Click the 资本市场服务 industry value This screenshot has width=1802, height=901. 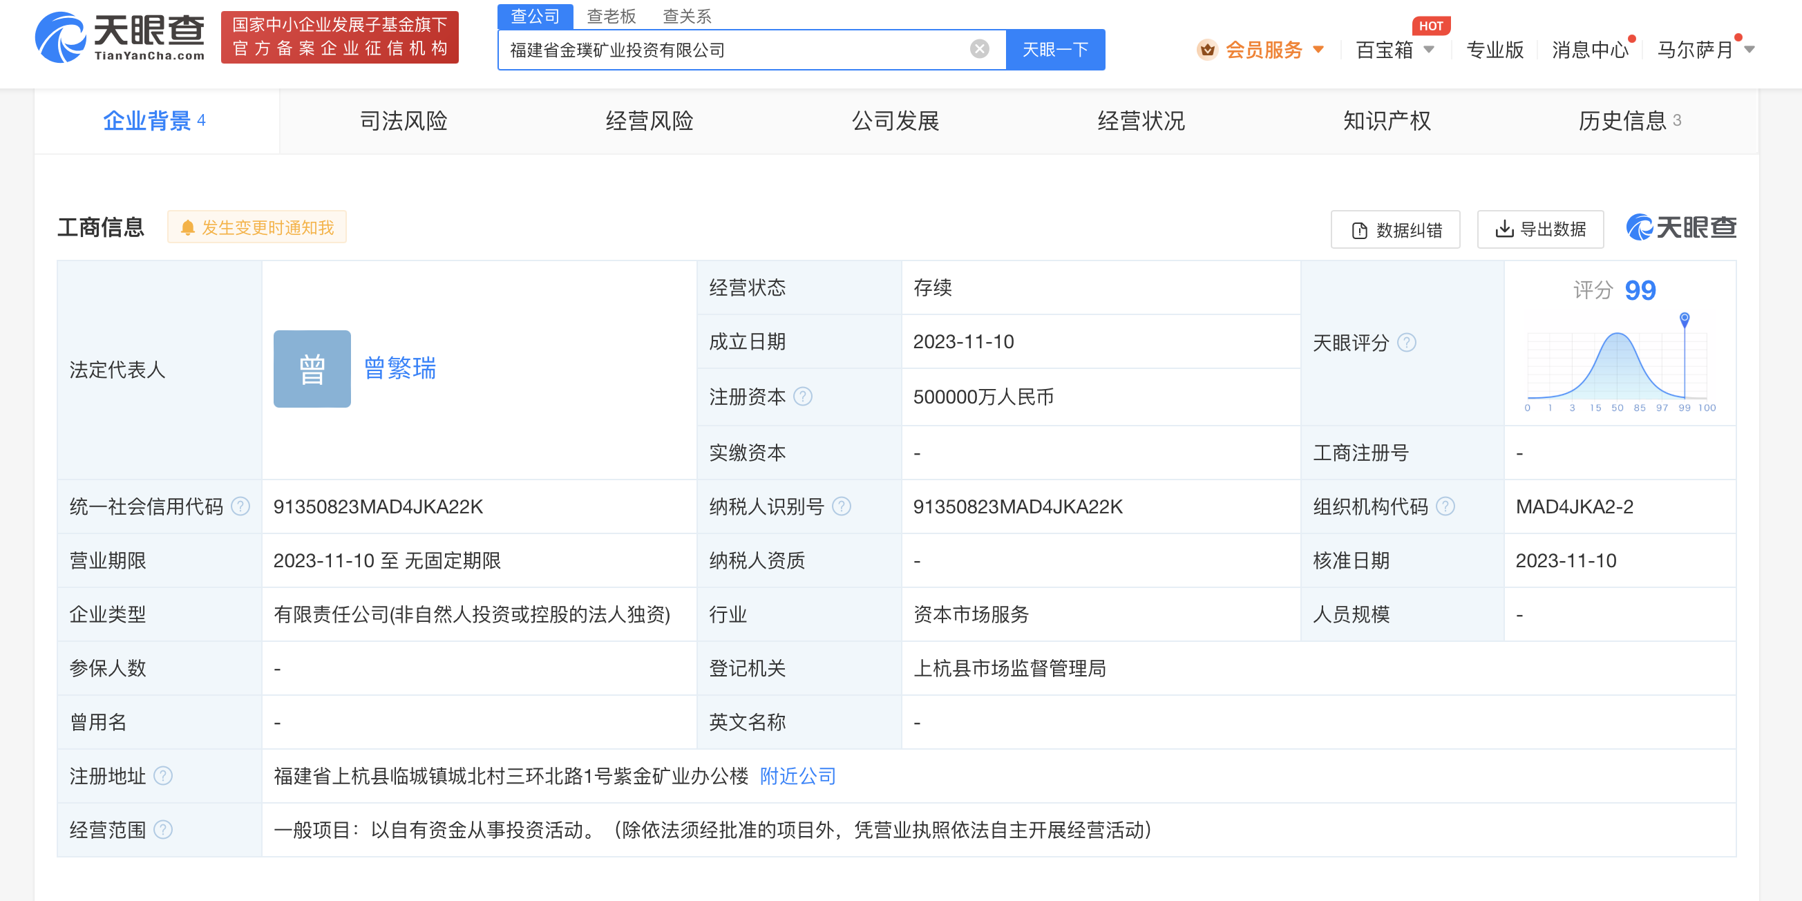[971, 614]
